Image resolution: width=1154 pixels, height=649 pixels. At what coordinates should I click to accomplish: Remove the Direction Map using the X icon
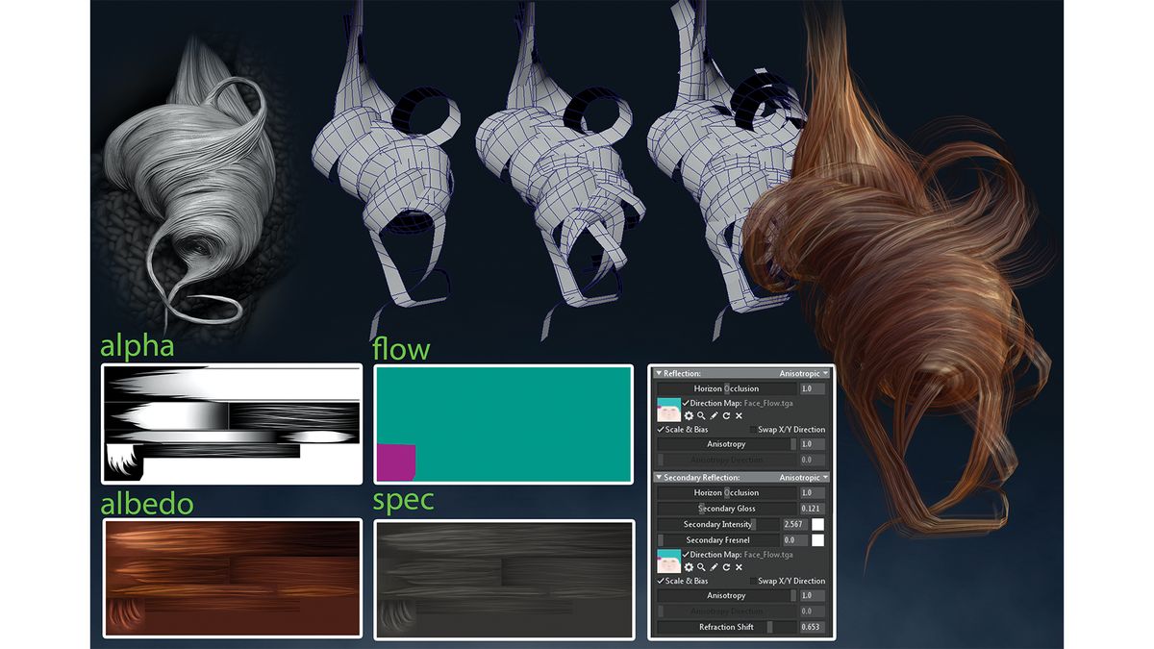(739, 415)
